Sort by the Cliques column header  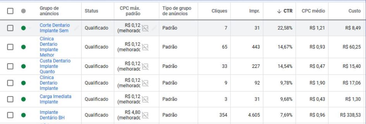[x=219, y=11]
